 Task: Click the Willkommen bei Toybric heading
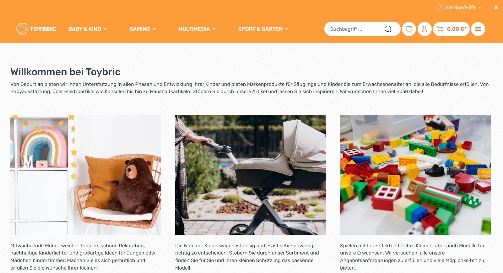[65, 72]
